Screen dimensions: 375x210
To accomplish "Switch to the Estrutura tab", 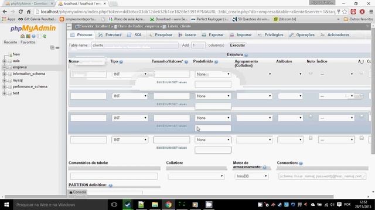I will (110, 35).
